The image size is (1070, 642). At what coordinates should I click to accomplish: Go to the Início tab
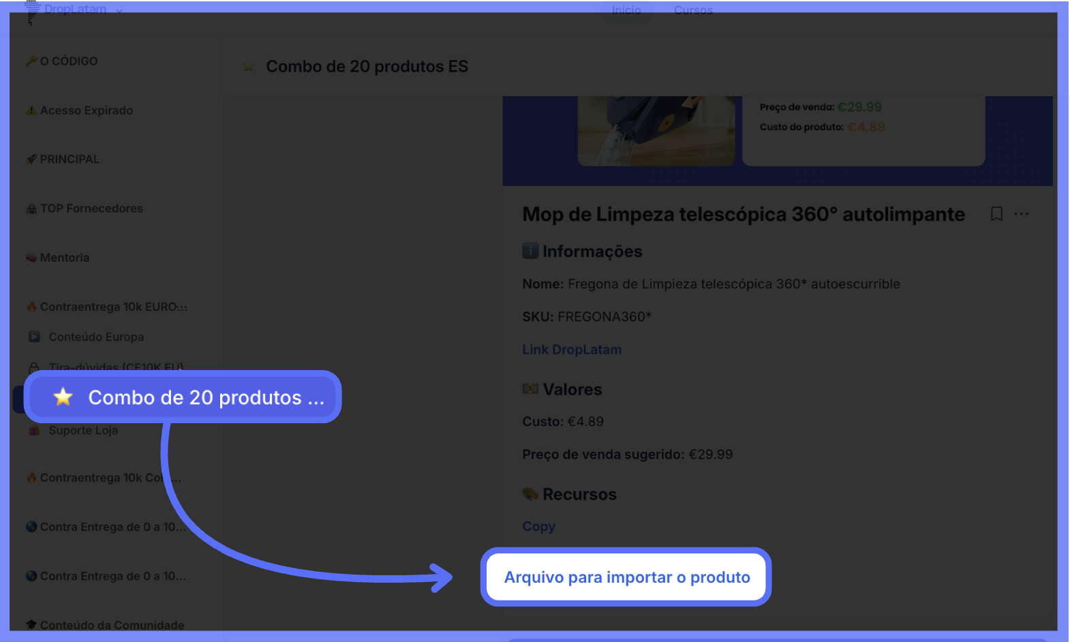click(x=626, y=10)
